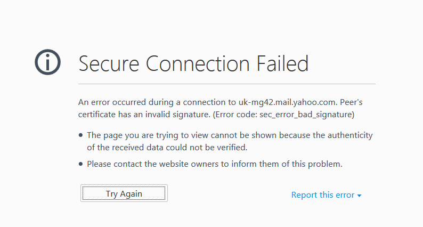The height and width of the screenshot is (227, 423).
Task: Click 'The page you are trying to view' text
Action: pos(148,135)
